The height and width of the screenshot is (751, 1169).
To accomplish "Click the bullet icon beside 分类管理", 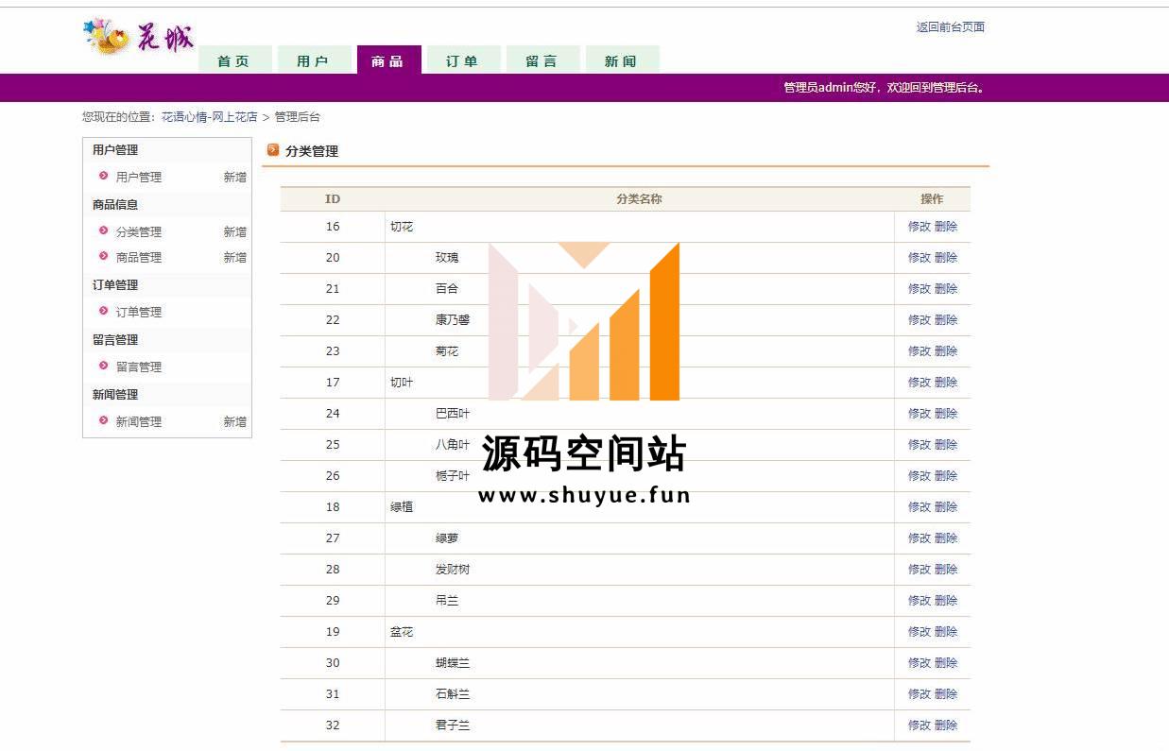I will 104,230.
